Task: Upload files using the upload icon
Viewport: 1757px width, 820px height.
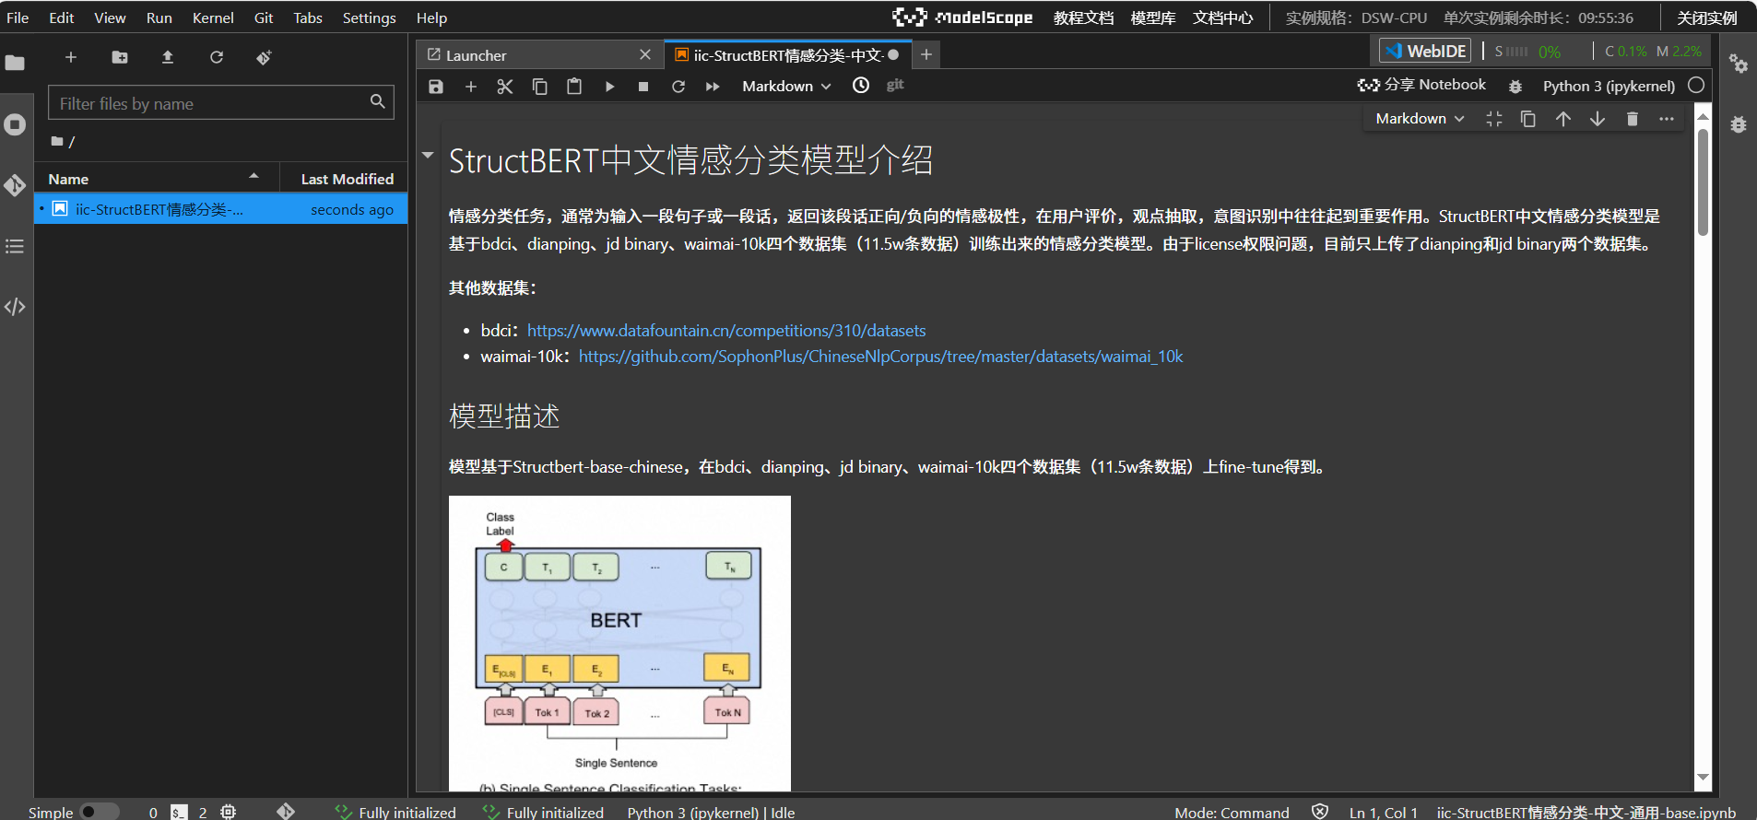Action: [x=168, y=57]
